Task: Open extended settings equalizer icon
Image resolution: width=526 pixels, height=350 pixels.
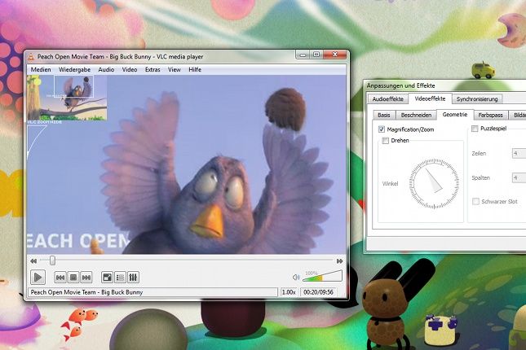Action: (x=133, y=278)
